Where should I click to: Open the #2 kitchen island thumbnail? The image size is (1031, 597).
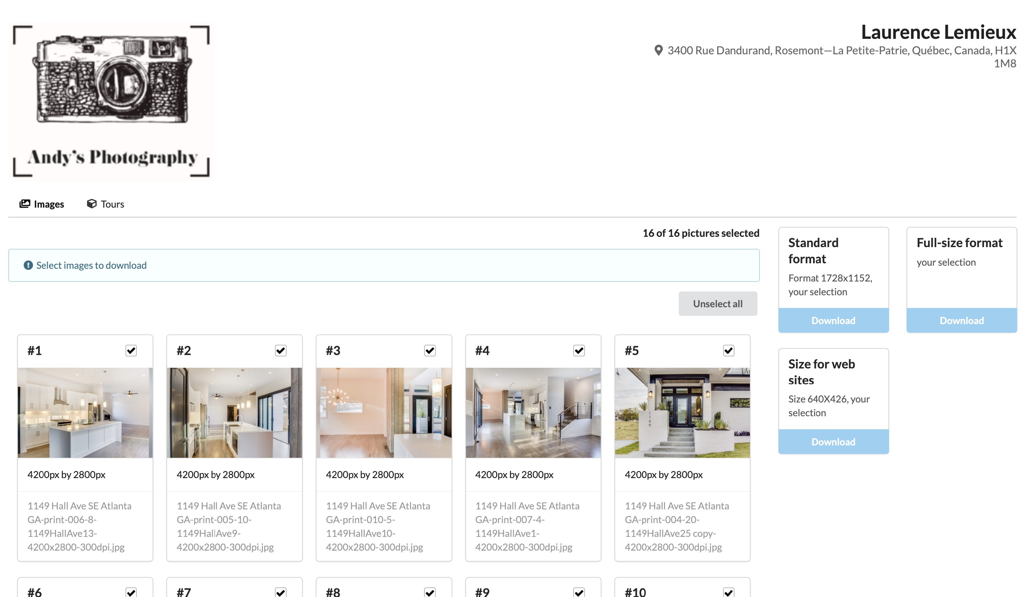[x=234, y=412]
